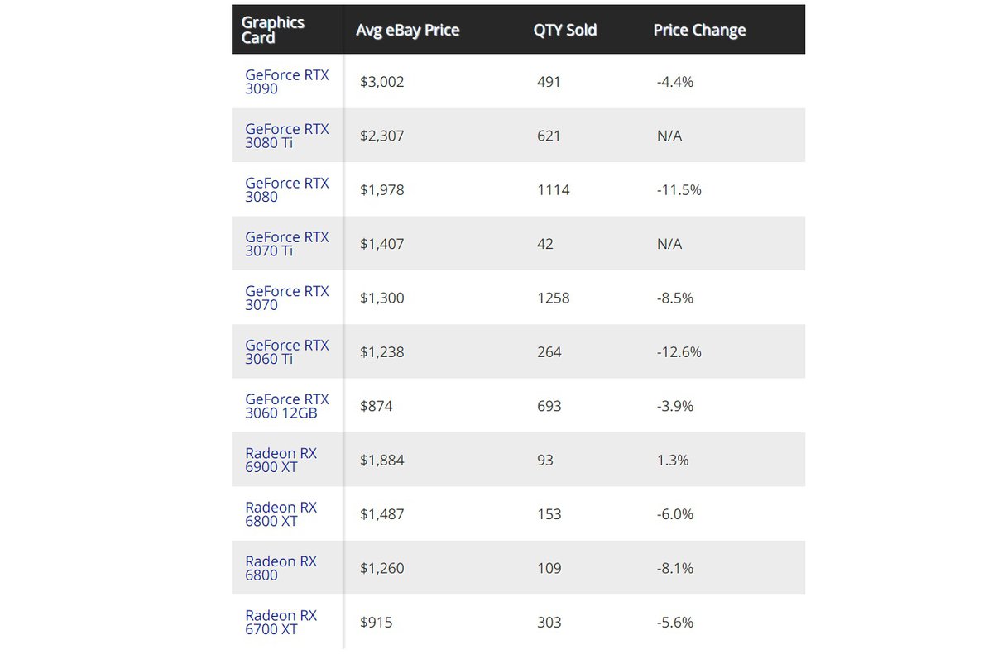Select the 1258 quantity sold cell
This screenshot has height=654, width=993.
point(553,298)
